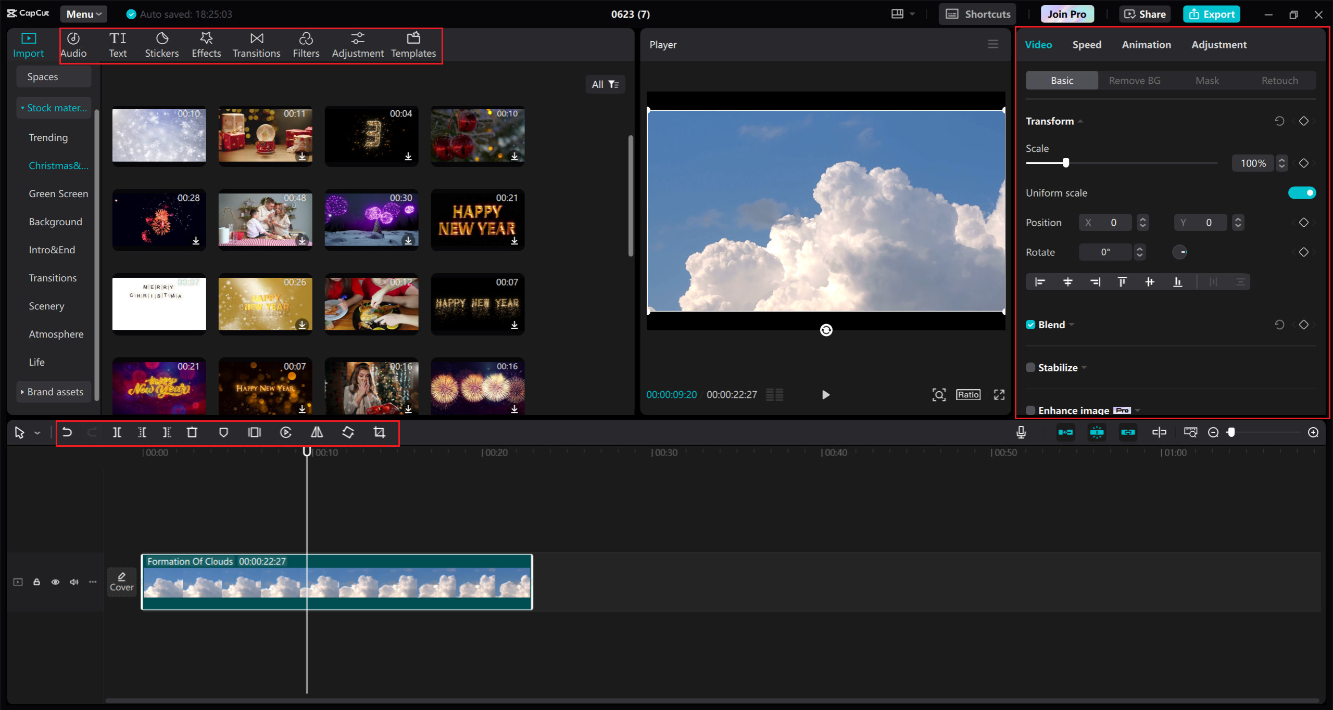Click the Export button
This screenshot has width=1333, height=710.
(1212, 14)
